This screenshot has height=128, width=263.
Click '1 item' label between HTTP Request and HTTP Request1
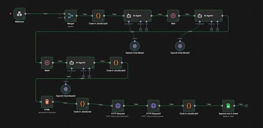pos(136,104)
